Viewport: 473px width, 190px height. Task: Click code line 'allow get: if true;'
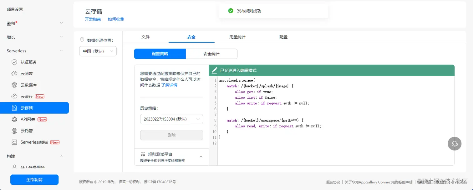(x=254, y=92)
